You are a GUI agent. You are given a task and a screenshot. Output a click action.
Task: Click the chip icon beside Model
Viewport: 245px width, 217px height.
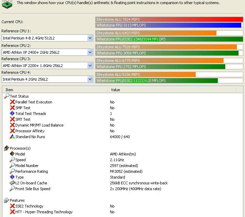12,154
